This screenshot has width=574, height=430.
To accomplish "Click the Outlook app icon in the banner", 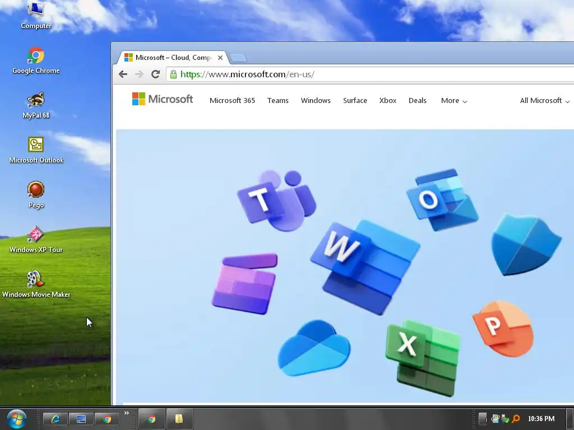I will tap(442, 200).
